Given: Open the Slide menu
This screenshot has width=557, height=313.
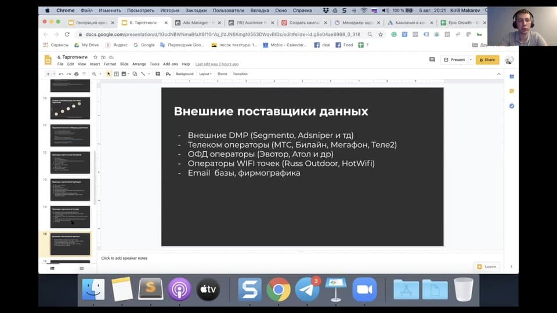Looking at the screenshot, I should click(124, 64).
